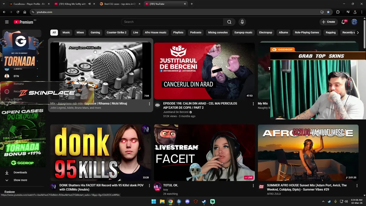
Task: Filter by the Music chip
Action: [x=66, y=33]
